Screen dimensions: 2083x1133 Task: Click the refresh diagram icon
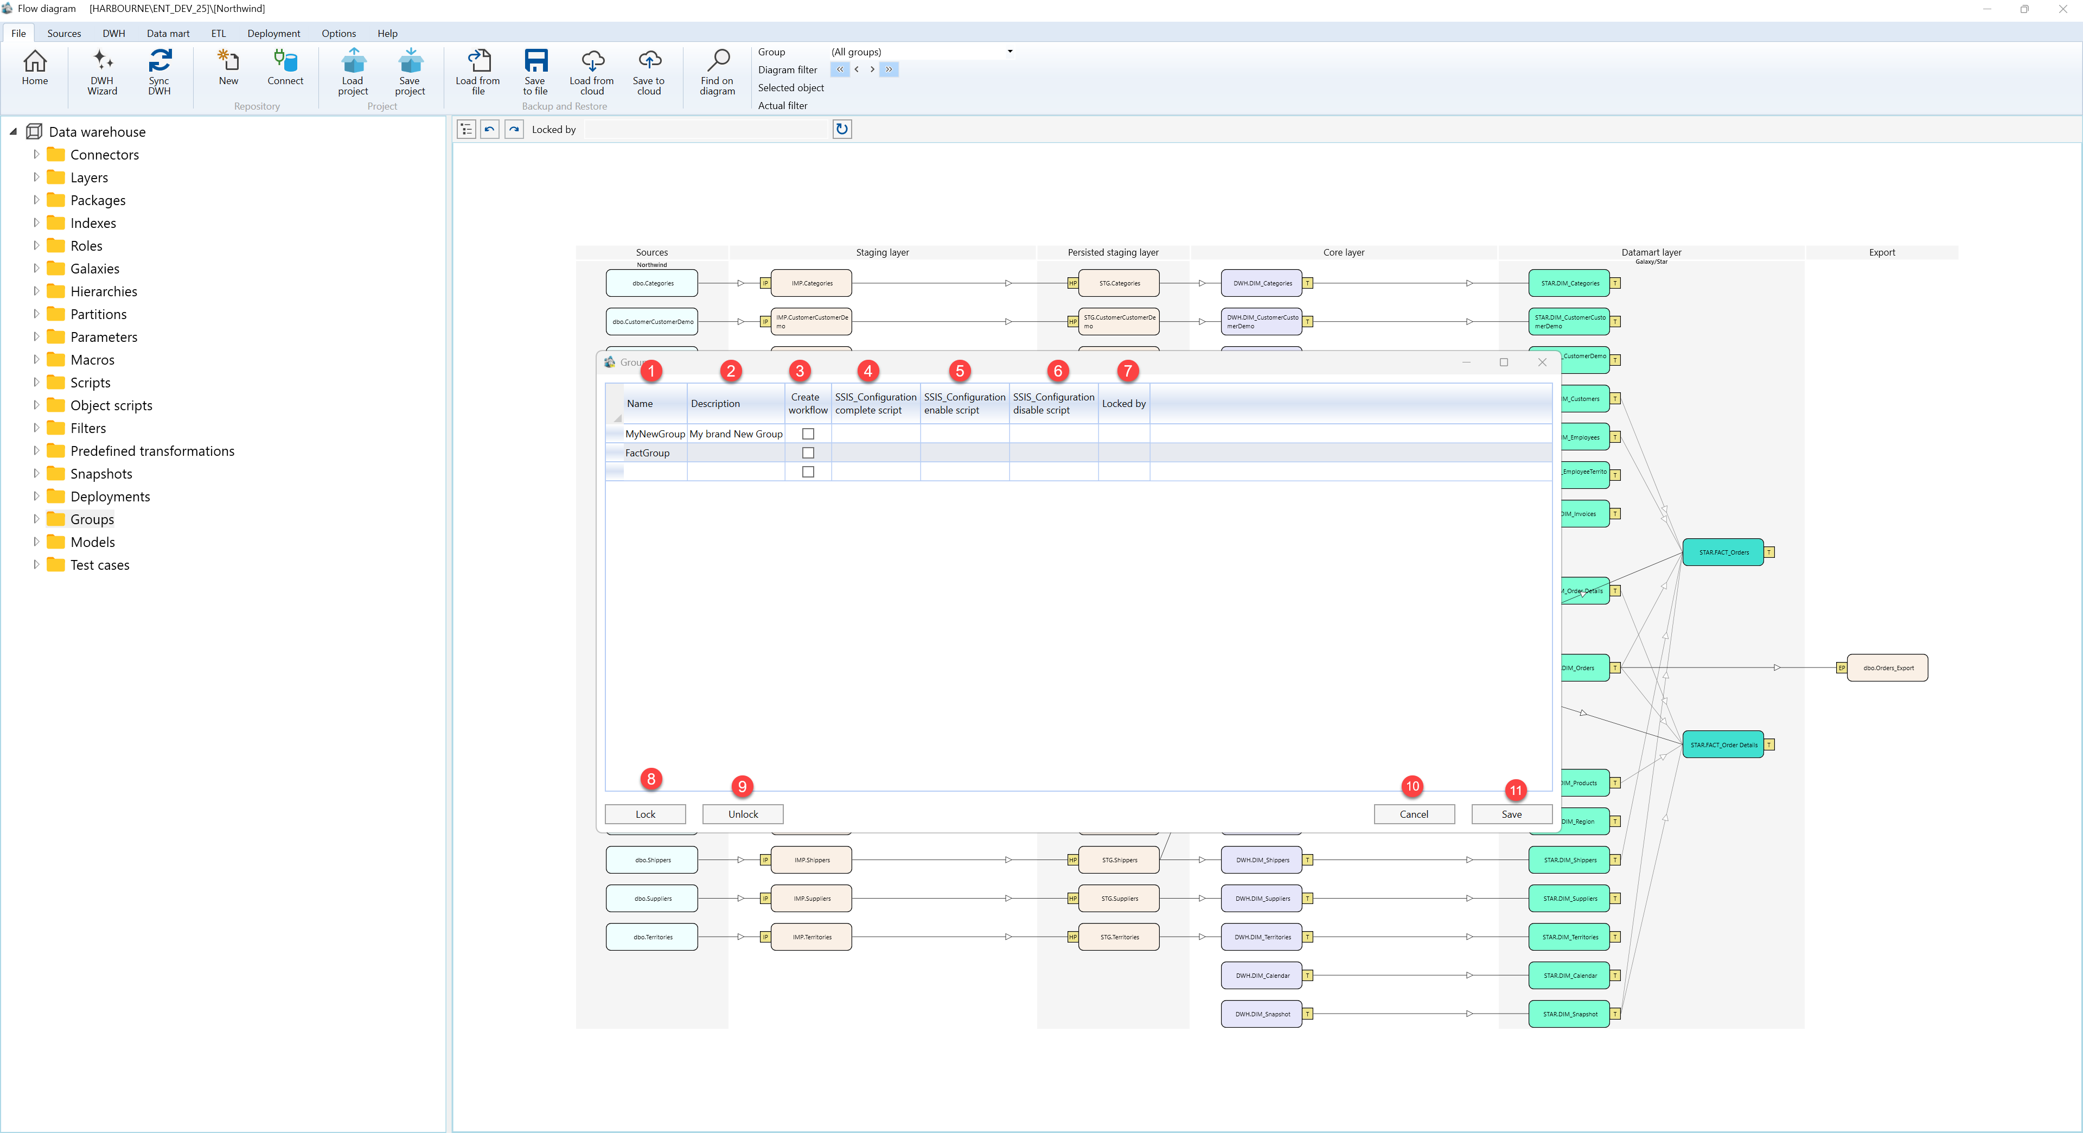pos(842,129)
